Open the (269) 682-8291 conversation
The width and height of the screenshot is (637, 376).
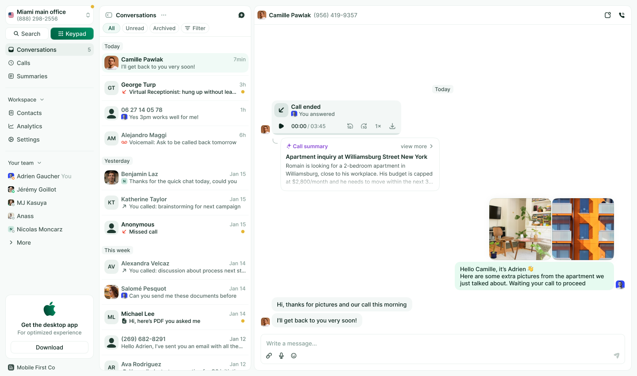coord(175,342)
